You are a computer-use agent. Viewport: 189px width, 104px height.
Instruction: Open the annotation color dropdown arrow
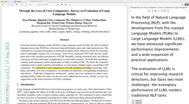click(71, 5)
